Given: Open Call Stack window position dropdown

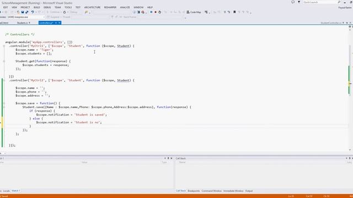Looking at the screenshot, I should [x=346, y=158].
